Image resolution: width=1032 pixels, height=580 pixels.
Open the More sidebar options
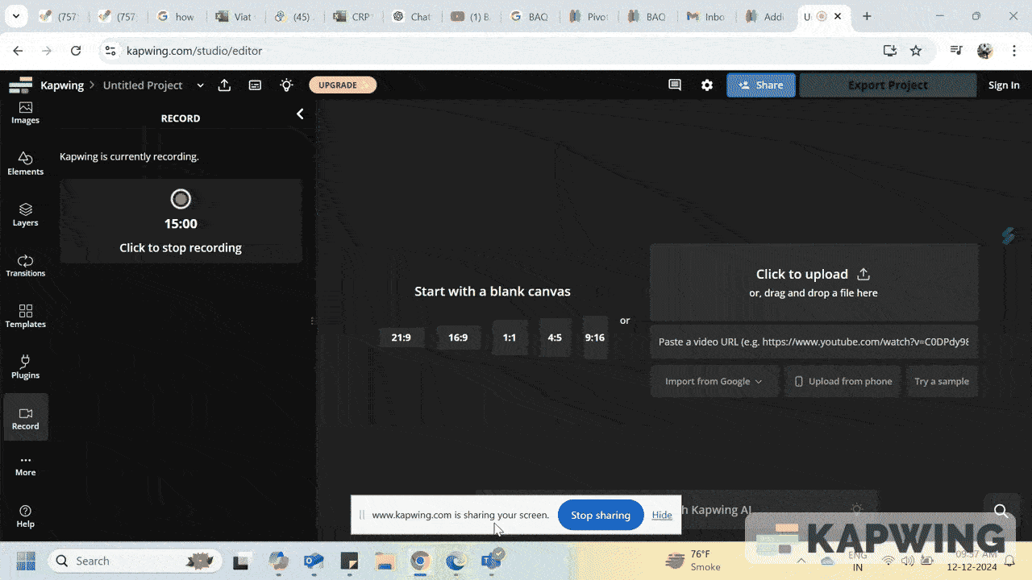25,466
